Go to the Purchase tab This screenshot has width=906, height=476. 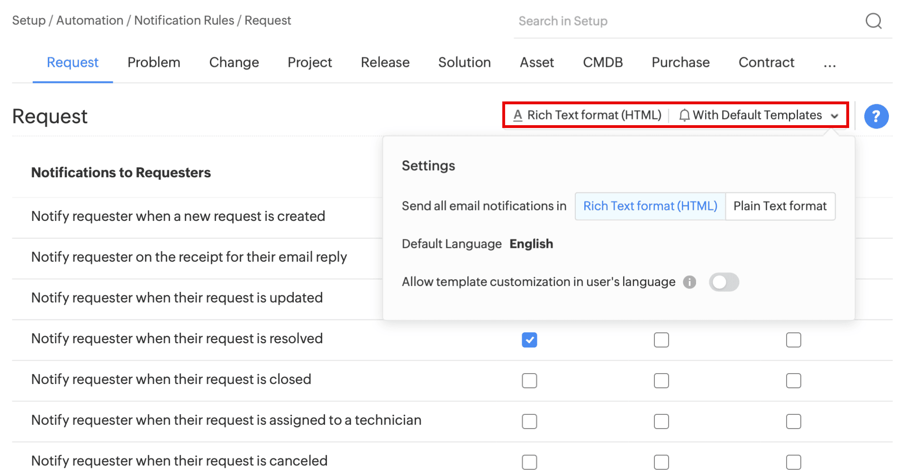[680, 63]
